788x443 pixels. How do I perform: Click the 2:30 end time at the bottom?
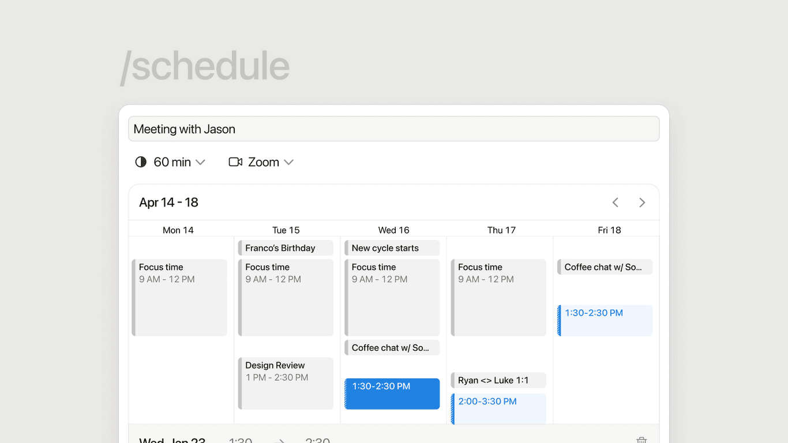coord(317,440)
